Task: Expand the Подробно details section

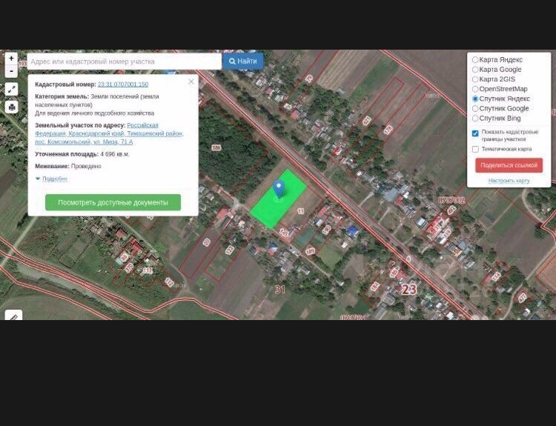Action: pos(54,179)
